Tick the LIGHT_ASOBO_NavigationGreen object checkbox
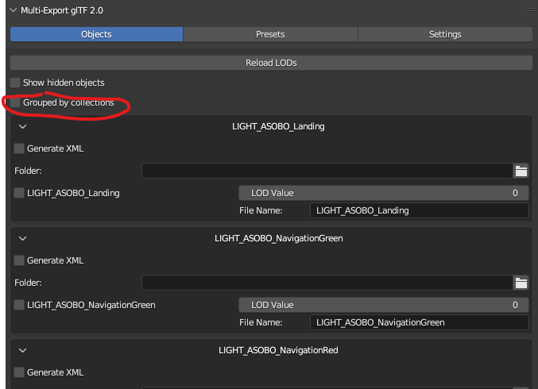 click(x=19, y=305)
